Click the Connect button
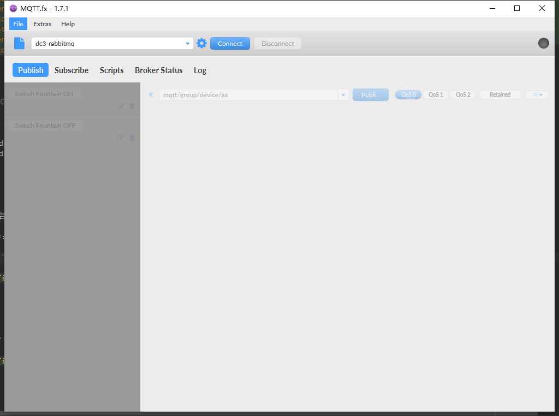The image size is (559, 416). 230,44
